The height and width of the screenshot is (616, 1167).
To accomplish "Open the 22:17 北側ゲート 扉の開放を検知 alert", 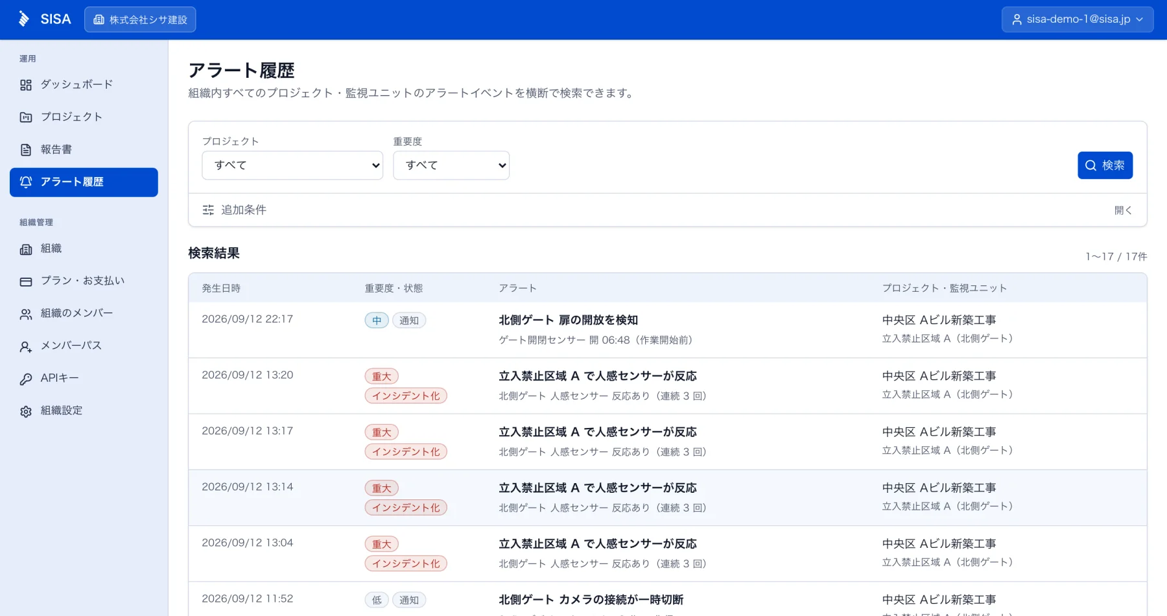I will coord(568,320).
